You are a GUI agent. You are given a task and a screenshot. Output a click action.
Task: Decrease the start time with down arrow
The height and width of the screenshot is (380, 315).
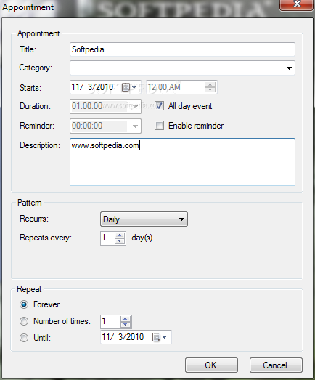tap(210, 89)
